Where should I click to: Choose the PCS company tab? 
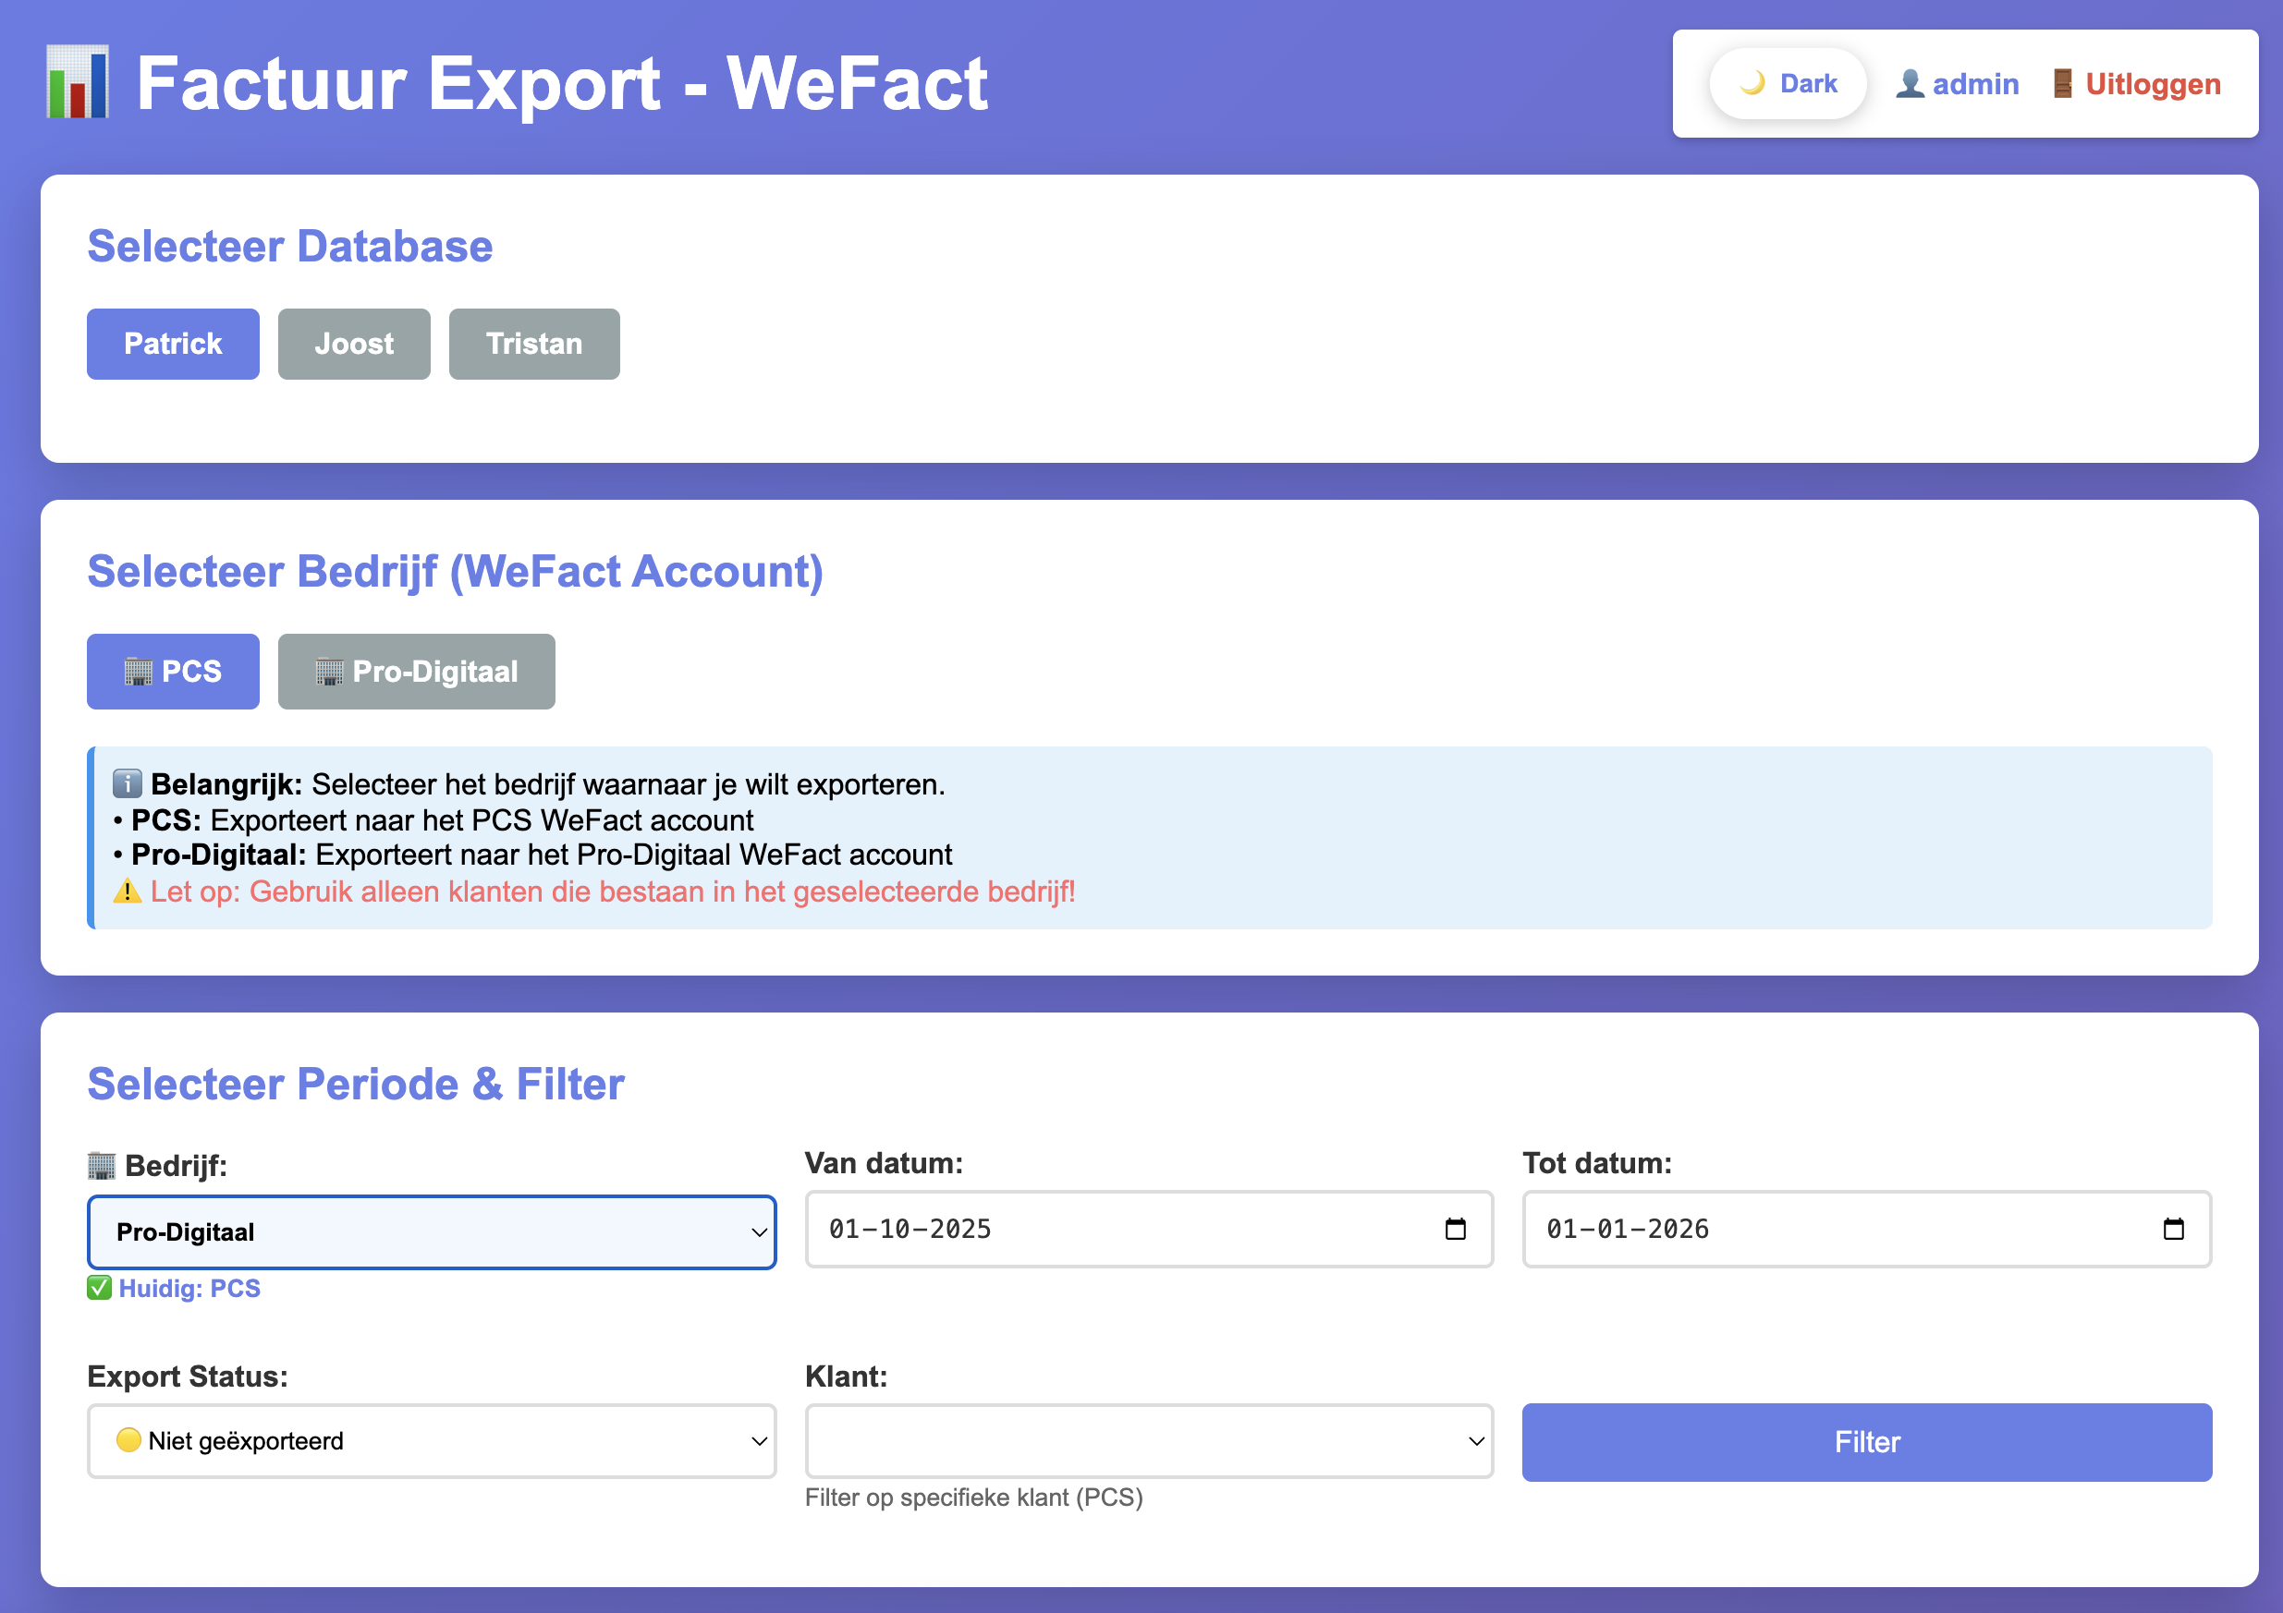pos(173,672)
